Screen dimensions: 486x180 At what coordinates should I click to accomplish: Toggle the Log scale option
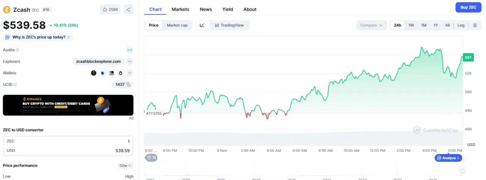461,25
